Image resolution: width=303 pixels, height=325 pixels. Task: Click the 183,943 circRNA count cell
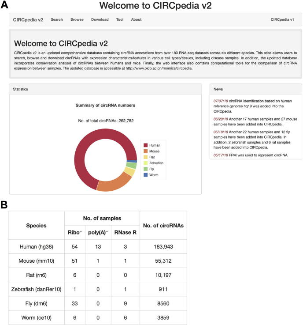[x=163, y=247]
